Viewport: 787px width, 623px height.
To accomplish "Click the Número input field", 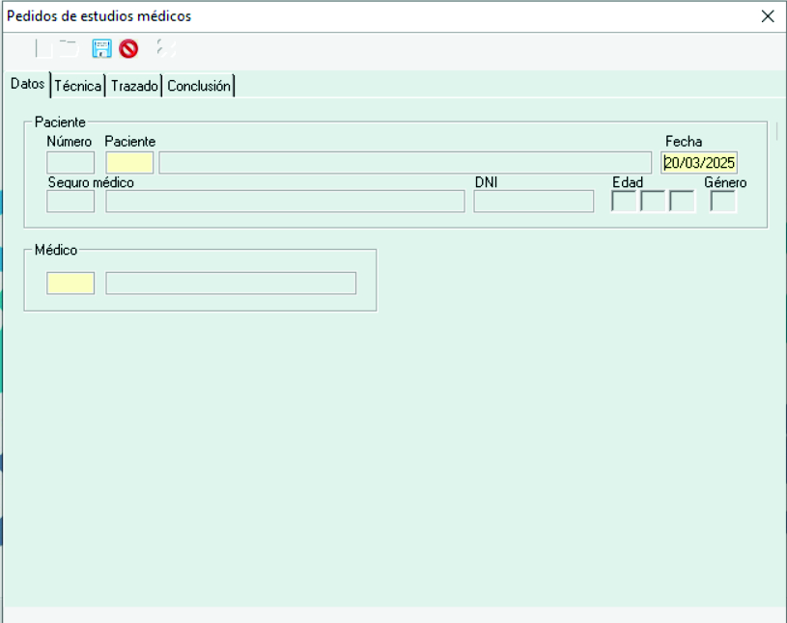I will click(x=70, y=162).
